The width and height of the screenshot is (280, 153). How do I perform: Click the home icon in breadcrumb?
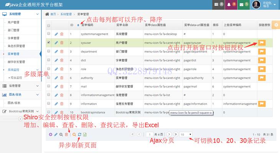click(47, 14)
